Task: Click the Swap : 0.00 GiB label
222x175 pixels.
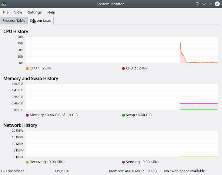Action: click(x=139, y=115)
